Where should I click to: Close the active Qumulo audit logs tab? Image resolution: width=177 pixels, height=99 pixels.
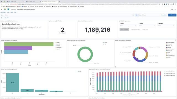point(57,2)
